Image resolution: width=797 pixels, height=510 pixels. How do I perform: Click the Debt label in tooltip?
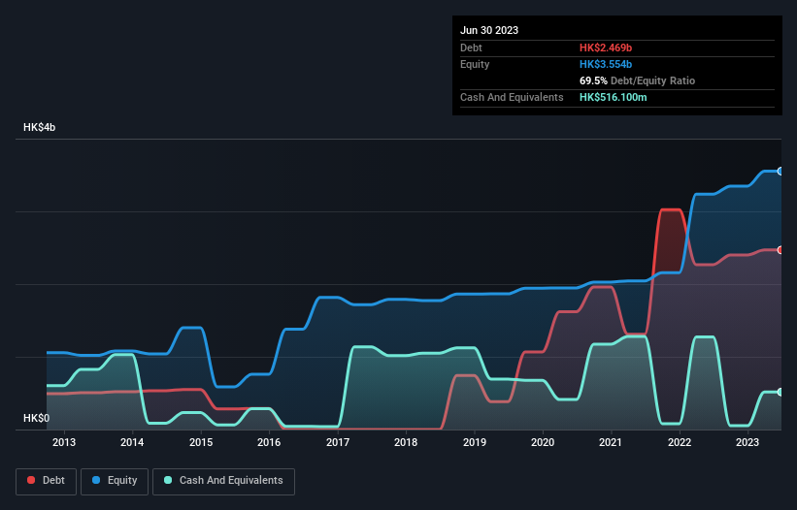[x=471, y=48]
